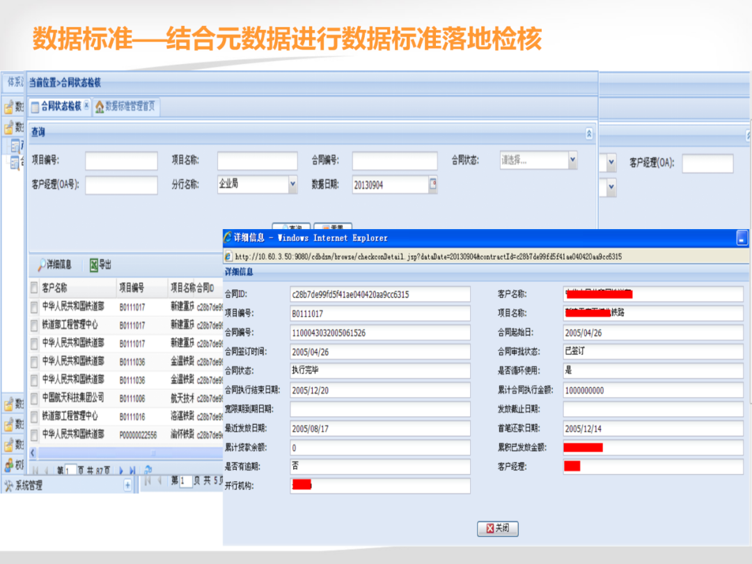The height and width of the screenshot is (564, 752).
Task: Click the red X icon on 关闭 button
Action: pos(490,528)
